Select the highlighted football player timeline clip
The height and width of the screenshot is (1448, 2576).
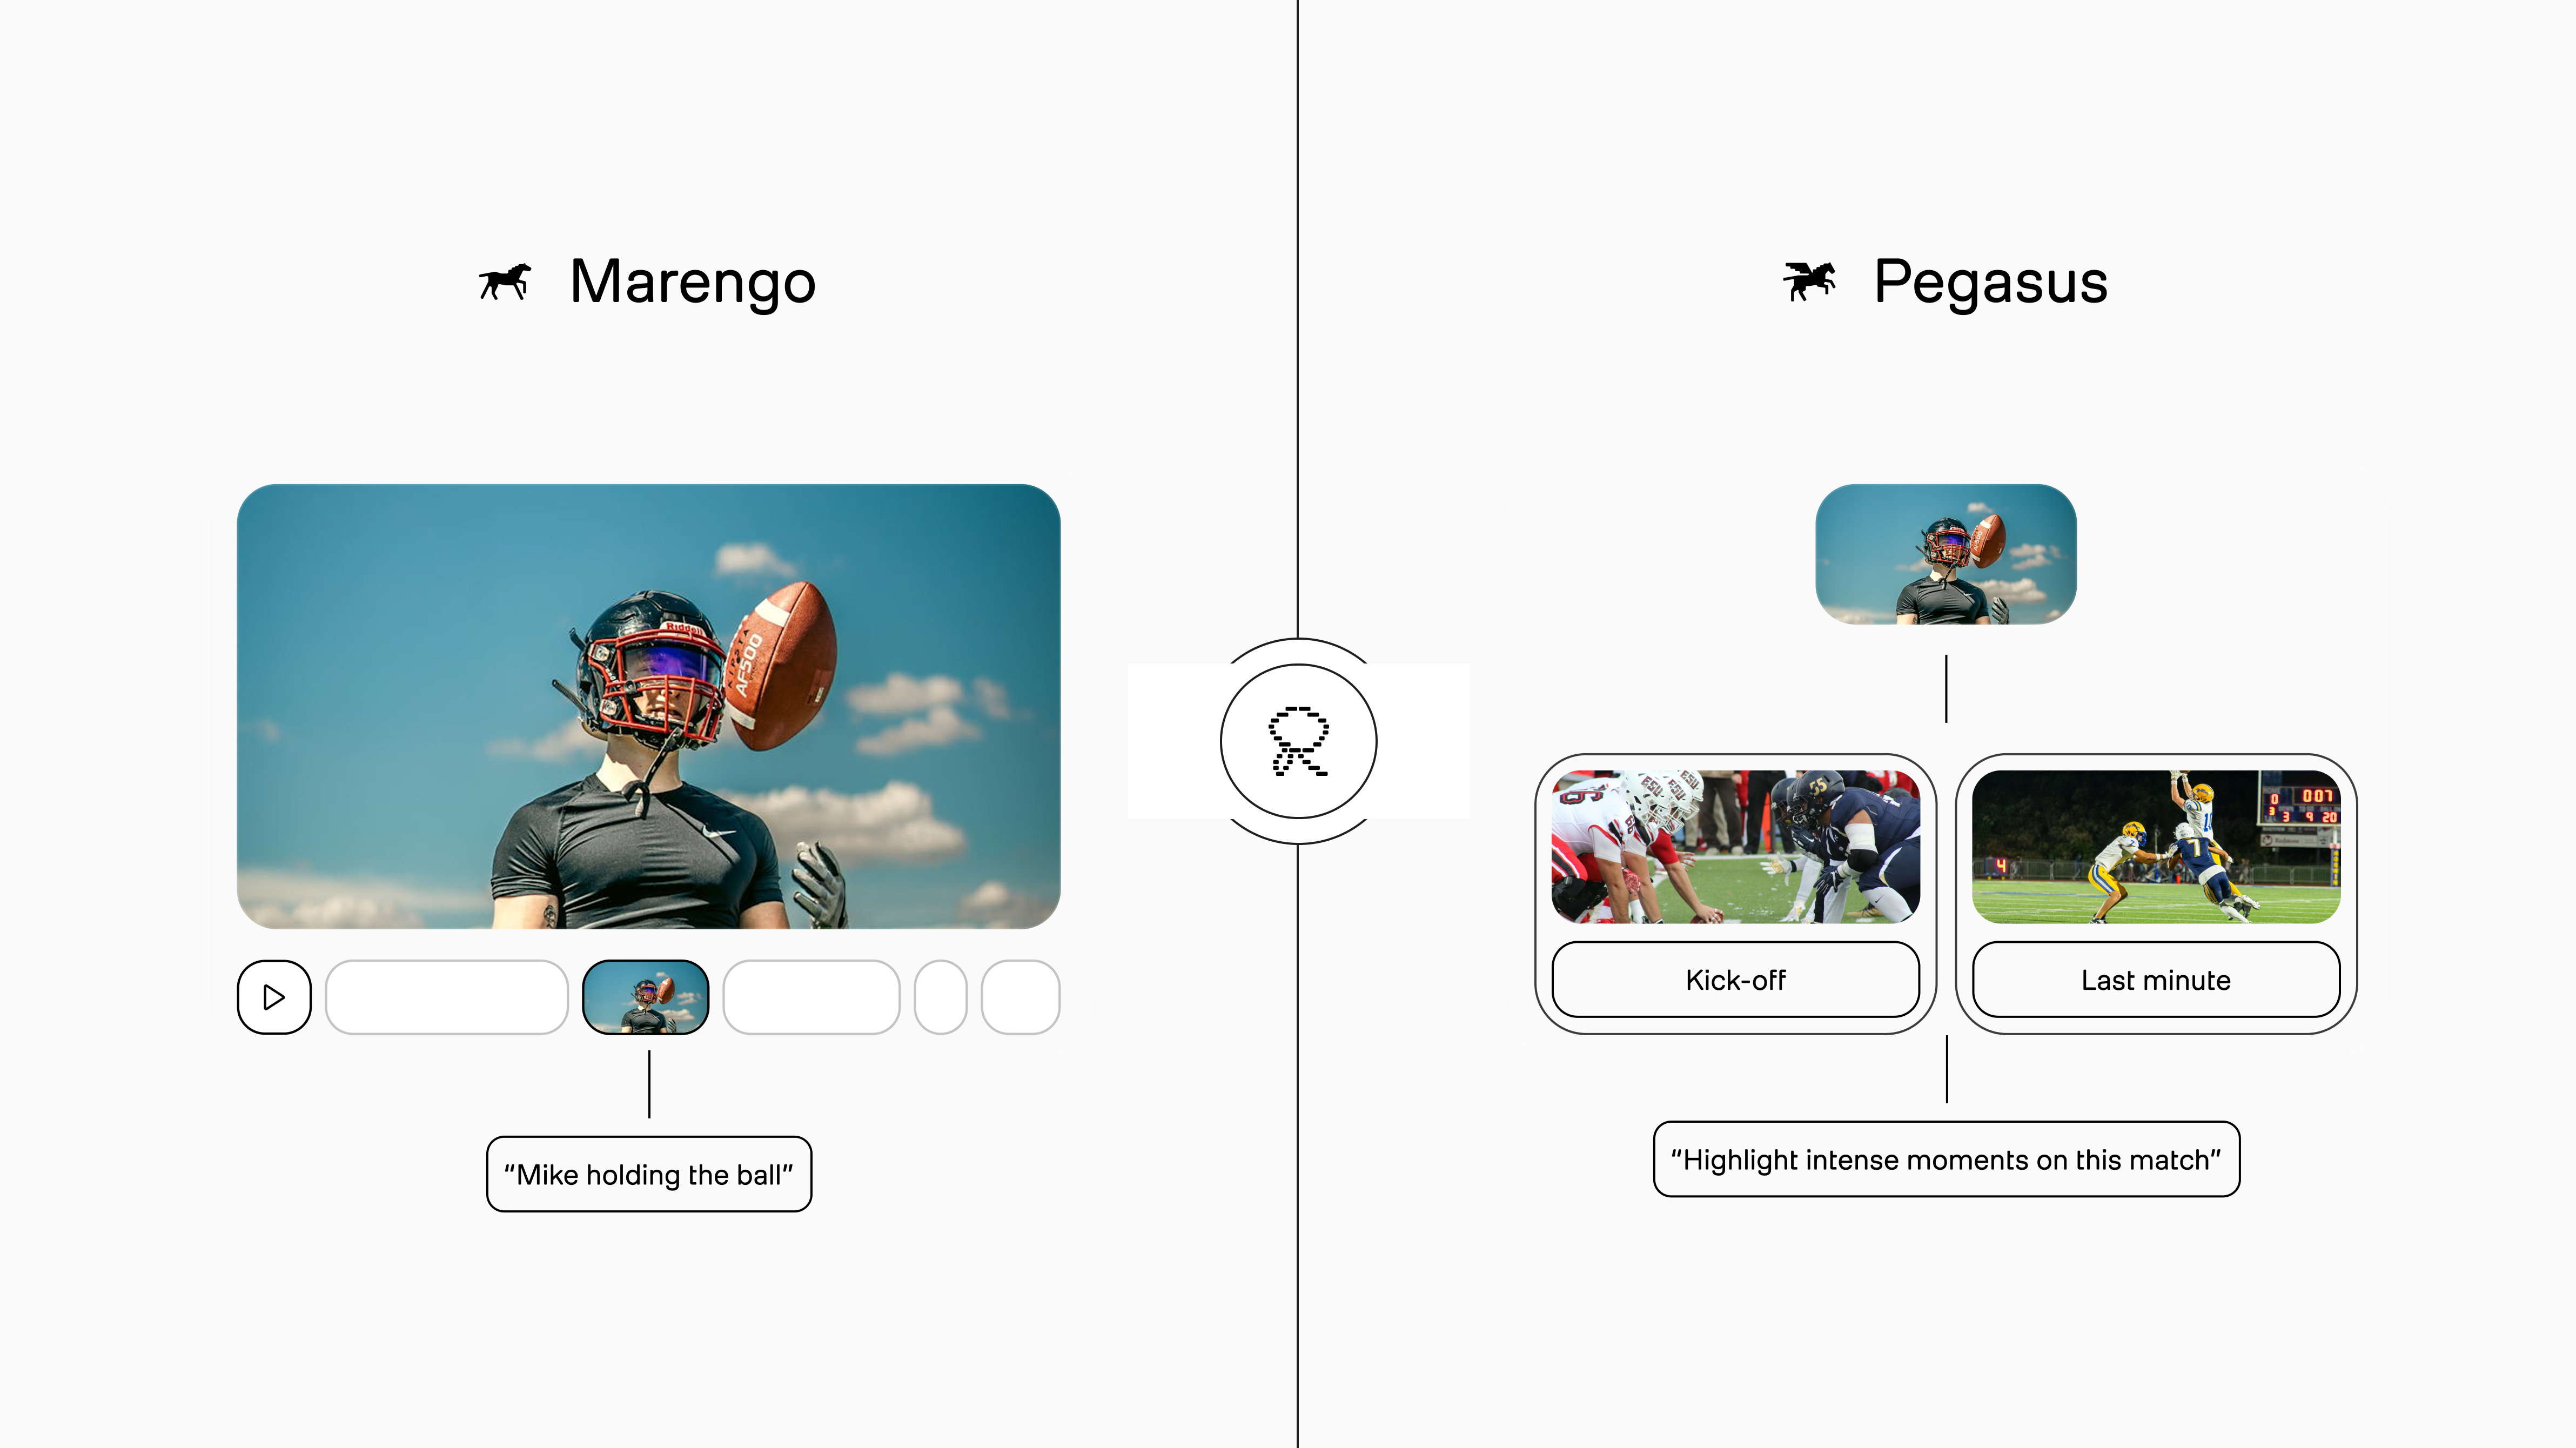tap(646, 997)
